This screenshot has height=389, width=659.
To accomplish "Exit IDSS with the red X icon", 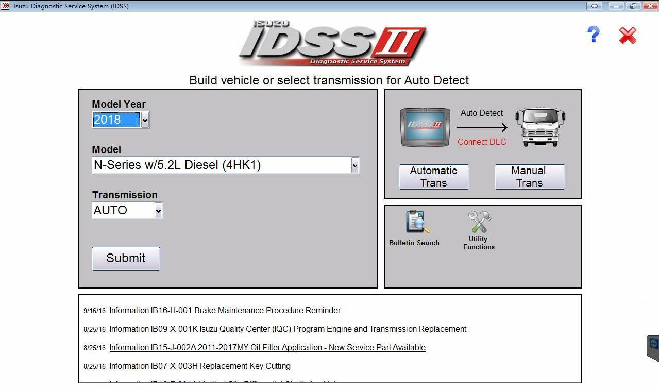I will [628, 35].
